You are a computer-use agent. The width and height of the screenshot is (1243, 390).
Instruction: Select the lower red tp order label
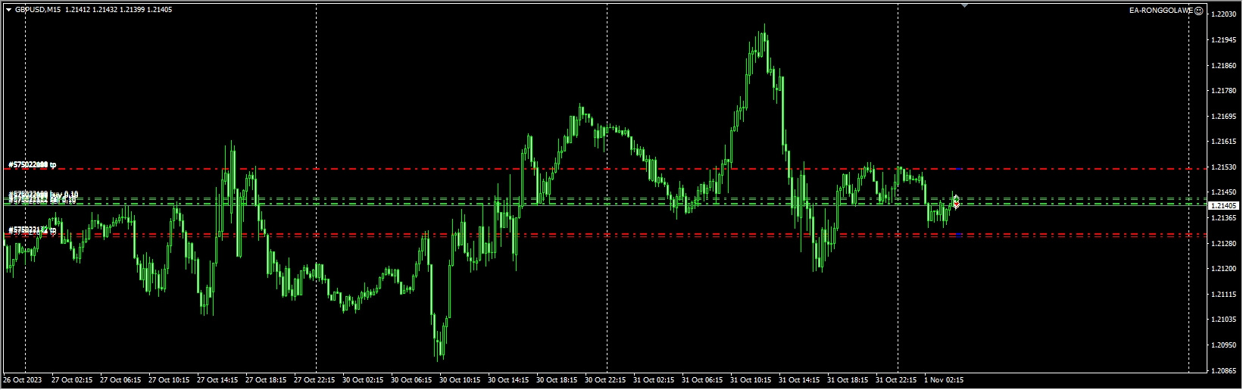[x=33, y=229]
